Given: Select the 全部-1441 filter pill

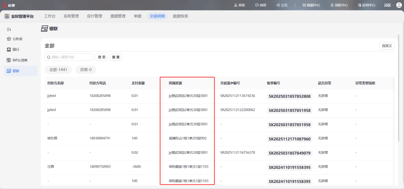Looking at the screenshot, I should tap(58, 70).
